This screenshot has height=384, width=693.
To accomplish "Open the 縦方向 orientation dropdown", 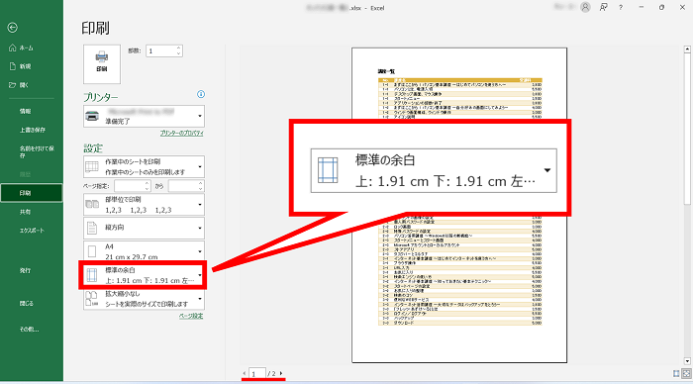I will click(145, 228).
